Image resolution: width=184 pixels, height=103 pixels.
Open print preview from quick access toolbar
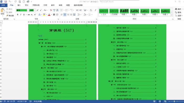point(20,2)
